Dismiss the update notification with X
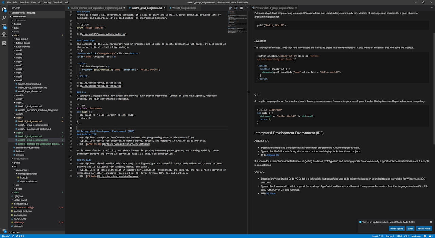435x238 pixels. 431,222
